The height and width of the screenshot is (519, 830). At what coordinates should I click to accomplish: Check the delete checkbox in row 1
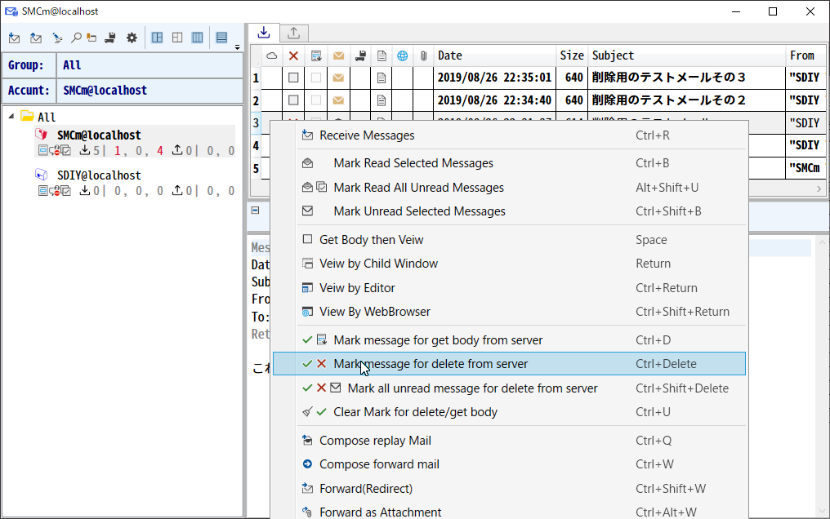coord(293,78)
